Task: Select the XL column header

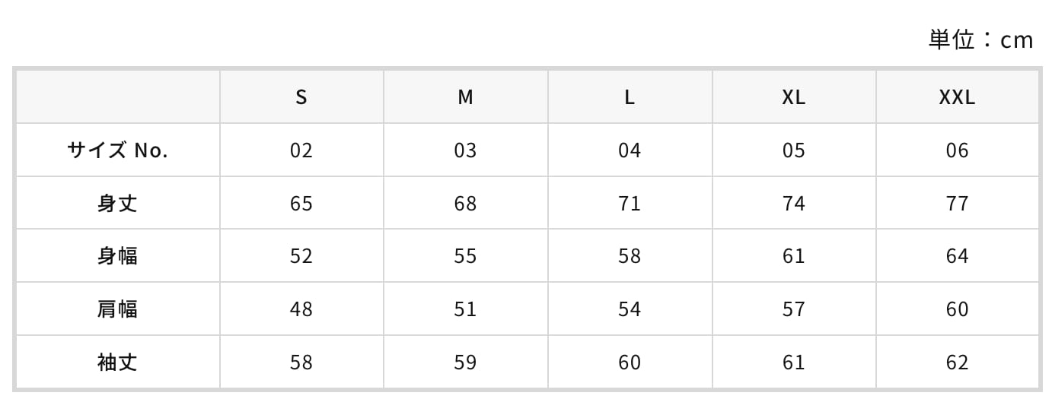Action: point(793,97)
